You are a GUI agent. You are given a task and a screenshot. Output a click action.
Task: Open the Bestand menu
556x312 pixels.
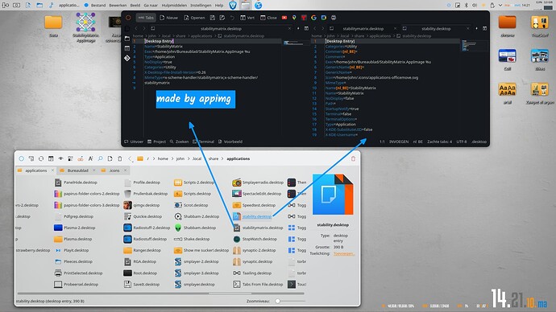point(98,6)
